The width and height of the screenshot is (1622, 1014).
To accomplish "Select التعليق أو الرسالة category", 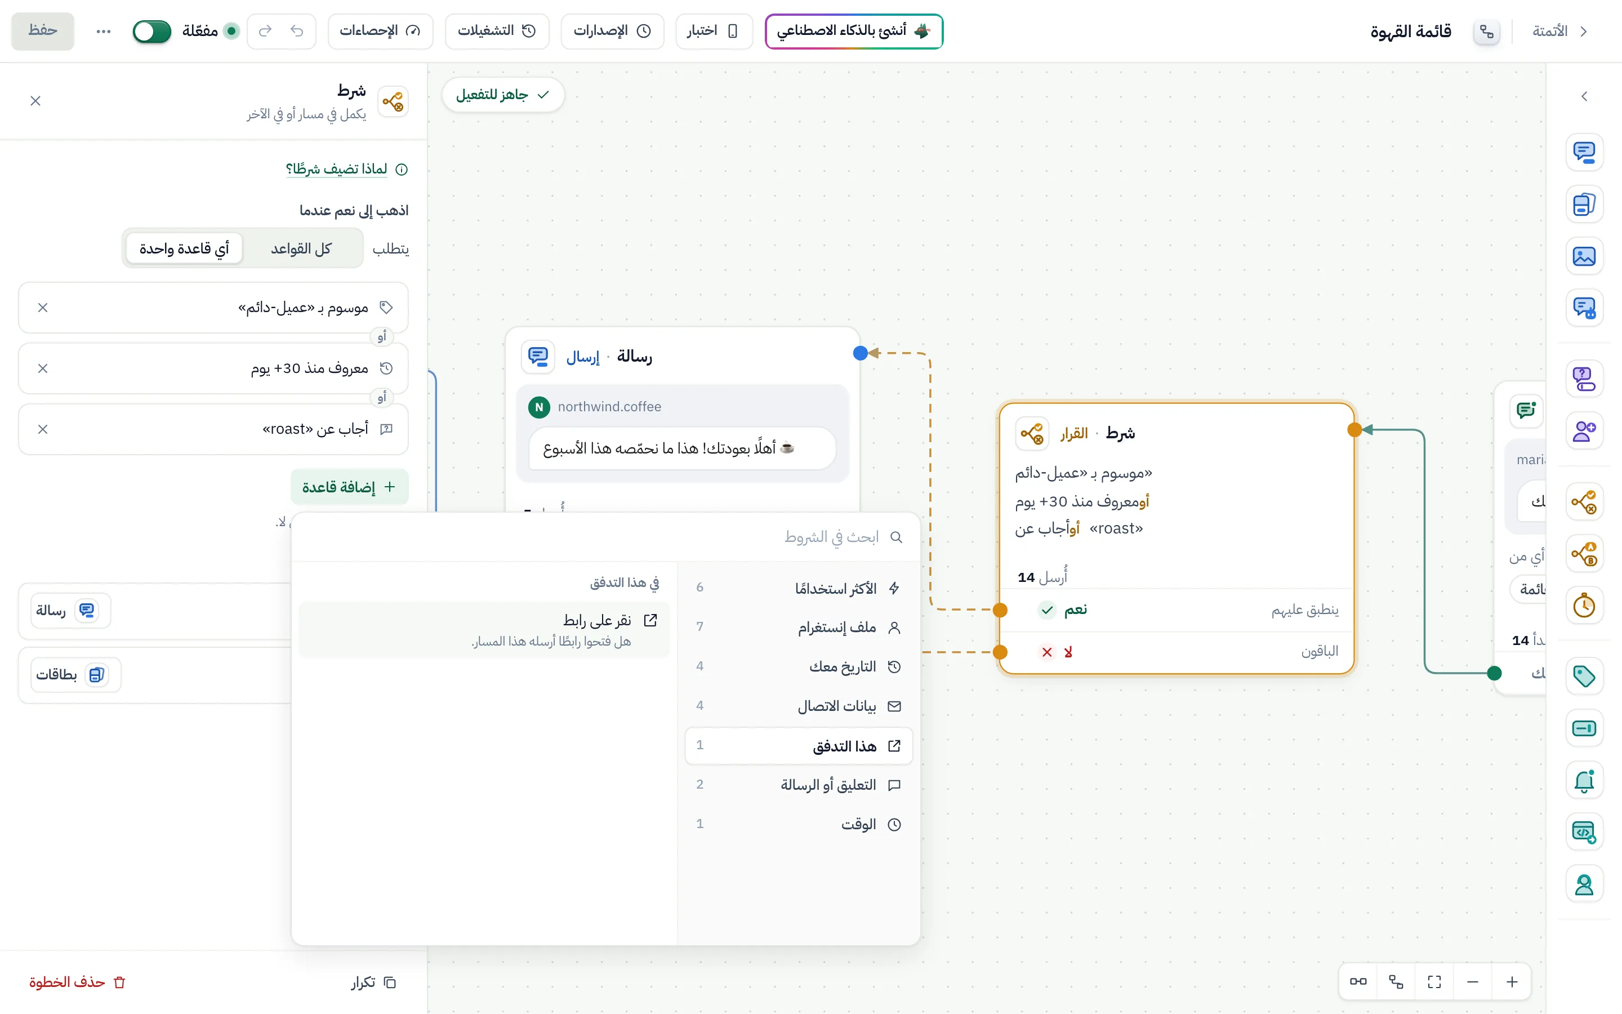I will pos(798,785).
